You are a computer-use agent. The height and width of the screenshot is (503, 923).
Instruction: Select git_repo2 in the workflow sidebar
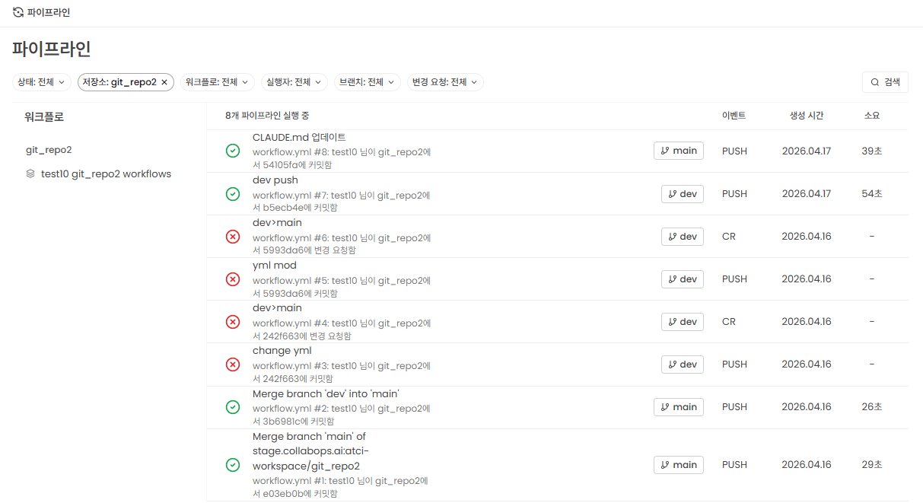point(49,150)
